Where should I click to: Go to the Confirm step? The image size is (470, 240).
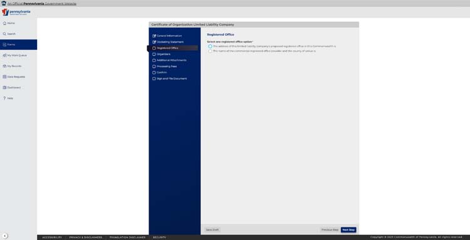coord(162,73)
